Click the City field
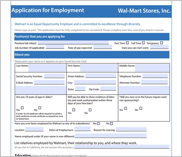This screenshot has height=157, width=182. click(95, 82)
